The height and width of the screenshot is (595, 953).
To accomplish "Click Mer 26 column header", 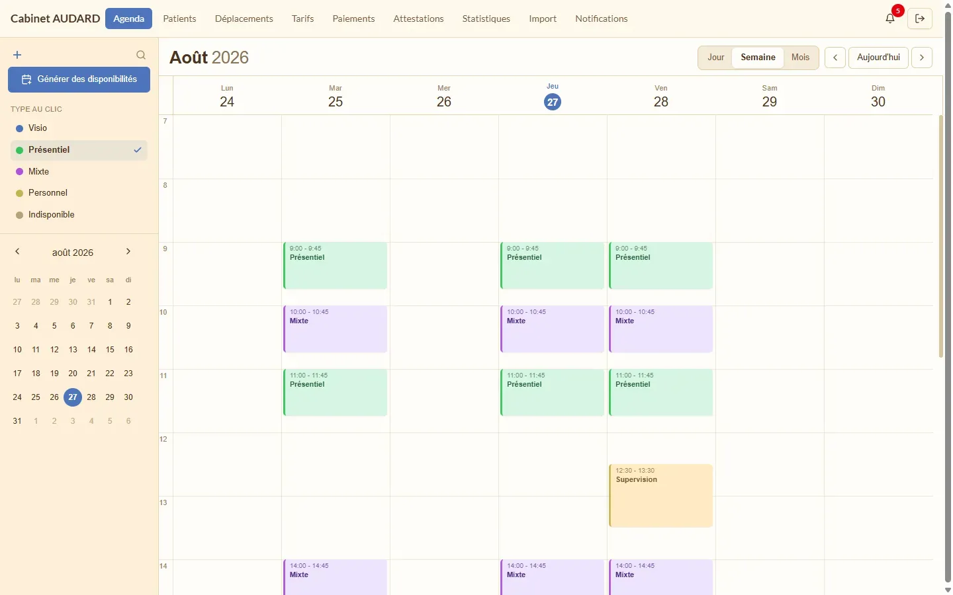I will [x=444, y=97].
